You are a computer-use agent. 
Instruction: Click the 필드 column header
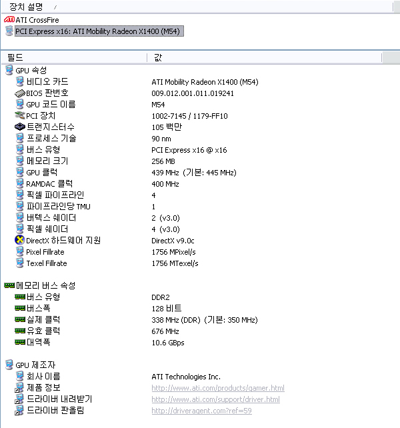point(15,57)
